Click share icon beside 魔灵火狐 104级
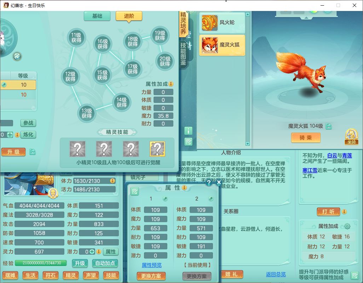The image size is (363, 283). click(329, 126)
